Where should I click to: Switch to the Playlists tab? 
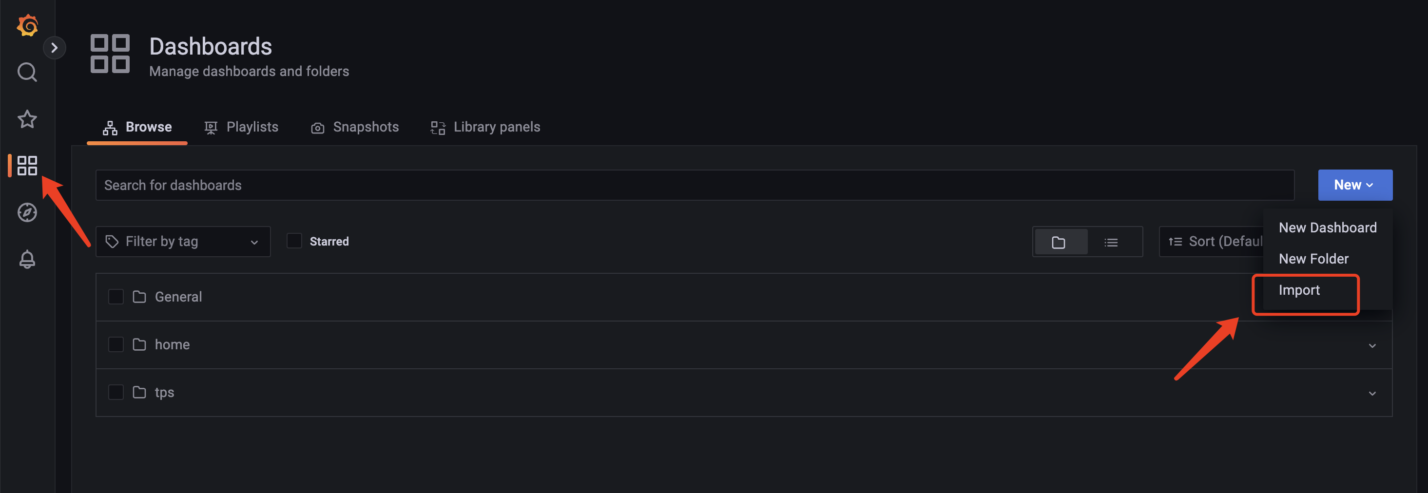pos(241,127)
